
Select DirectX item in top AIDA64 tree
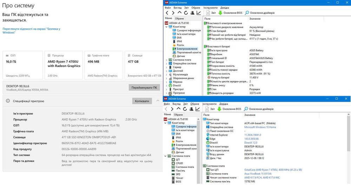coord(177,86)
